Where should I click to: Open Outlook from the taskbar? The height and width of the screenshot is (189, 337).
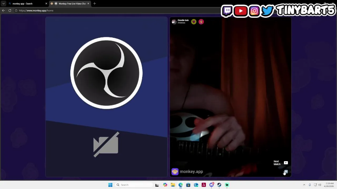point(196,185)
